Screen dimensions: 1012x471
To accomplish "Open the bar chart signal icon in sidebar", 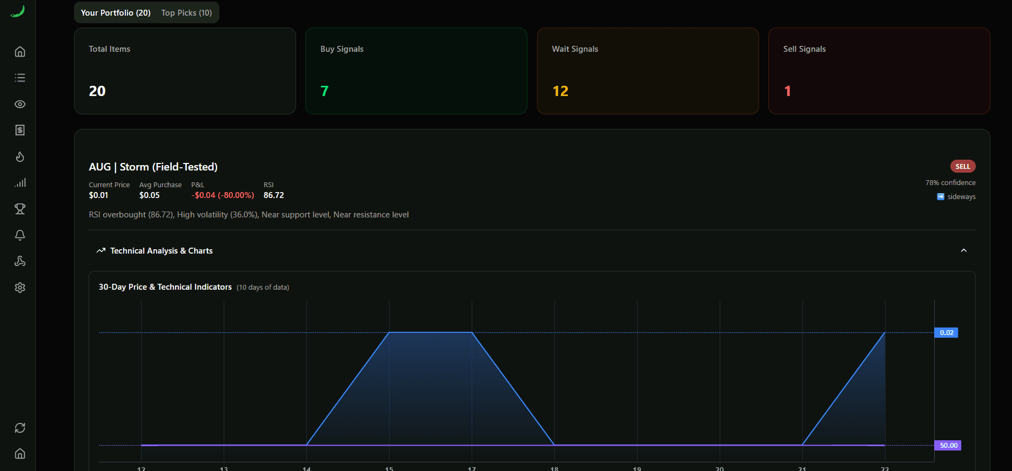I will (x=20, y=183).
